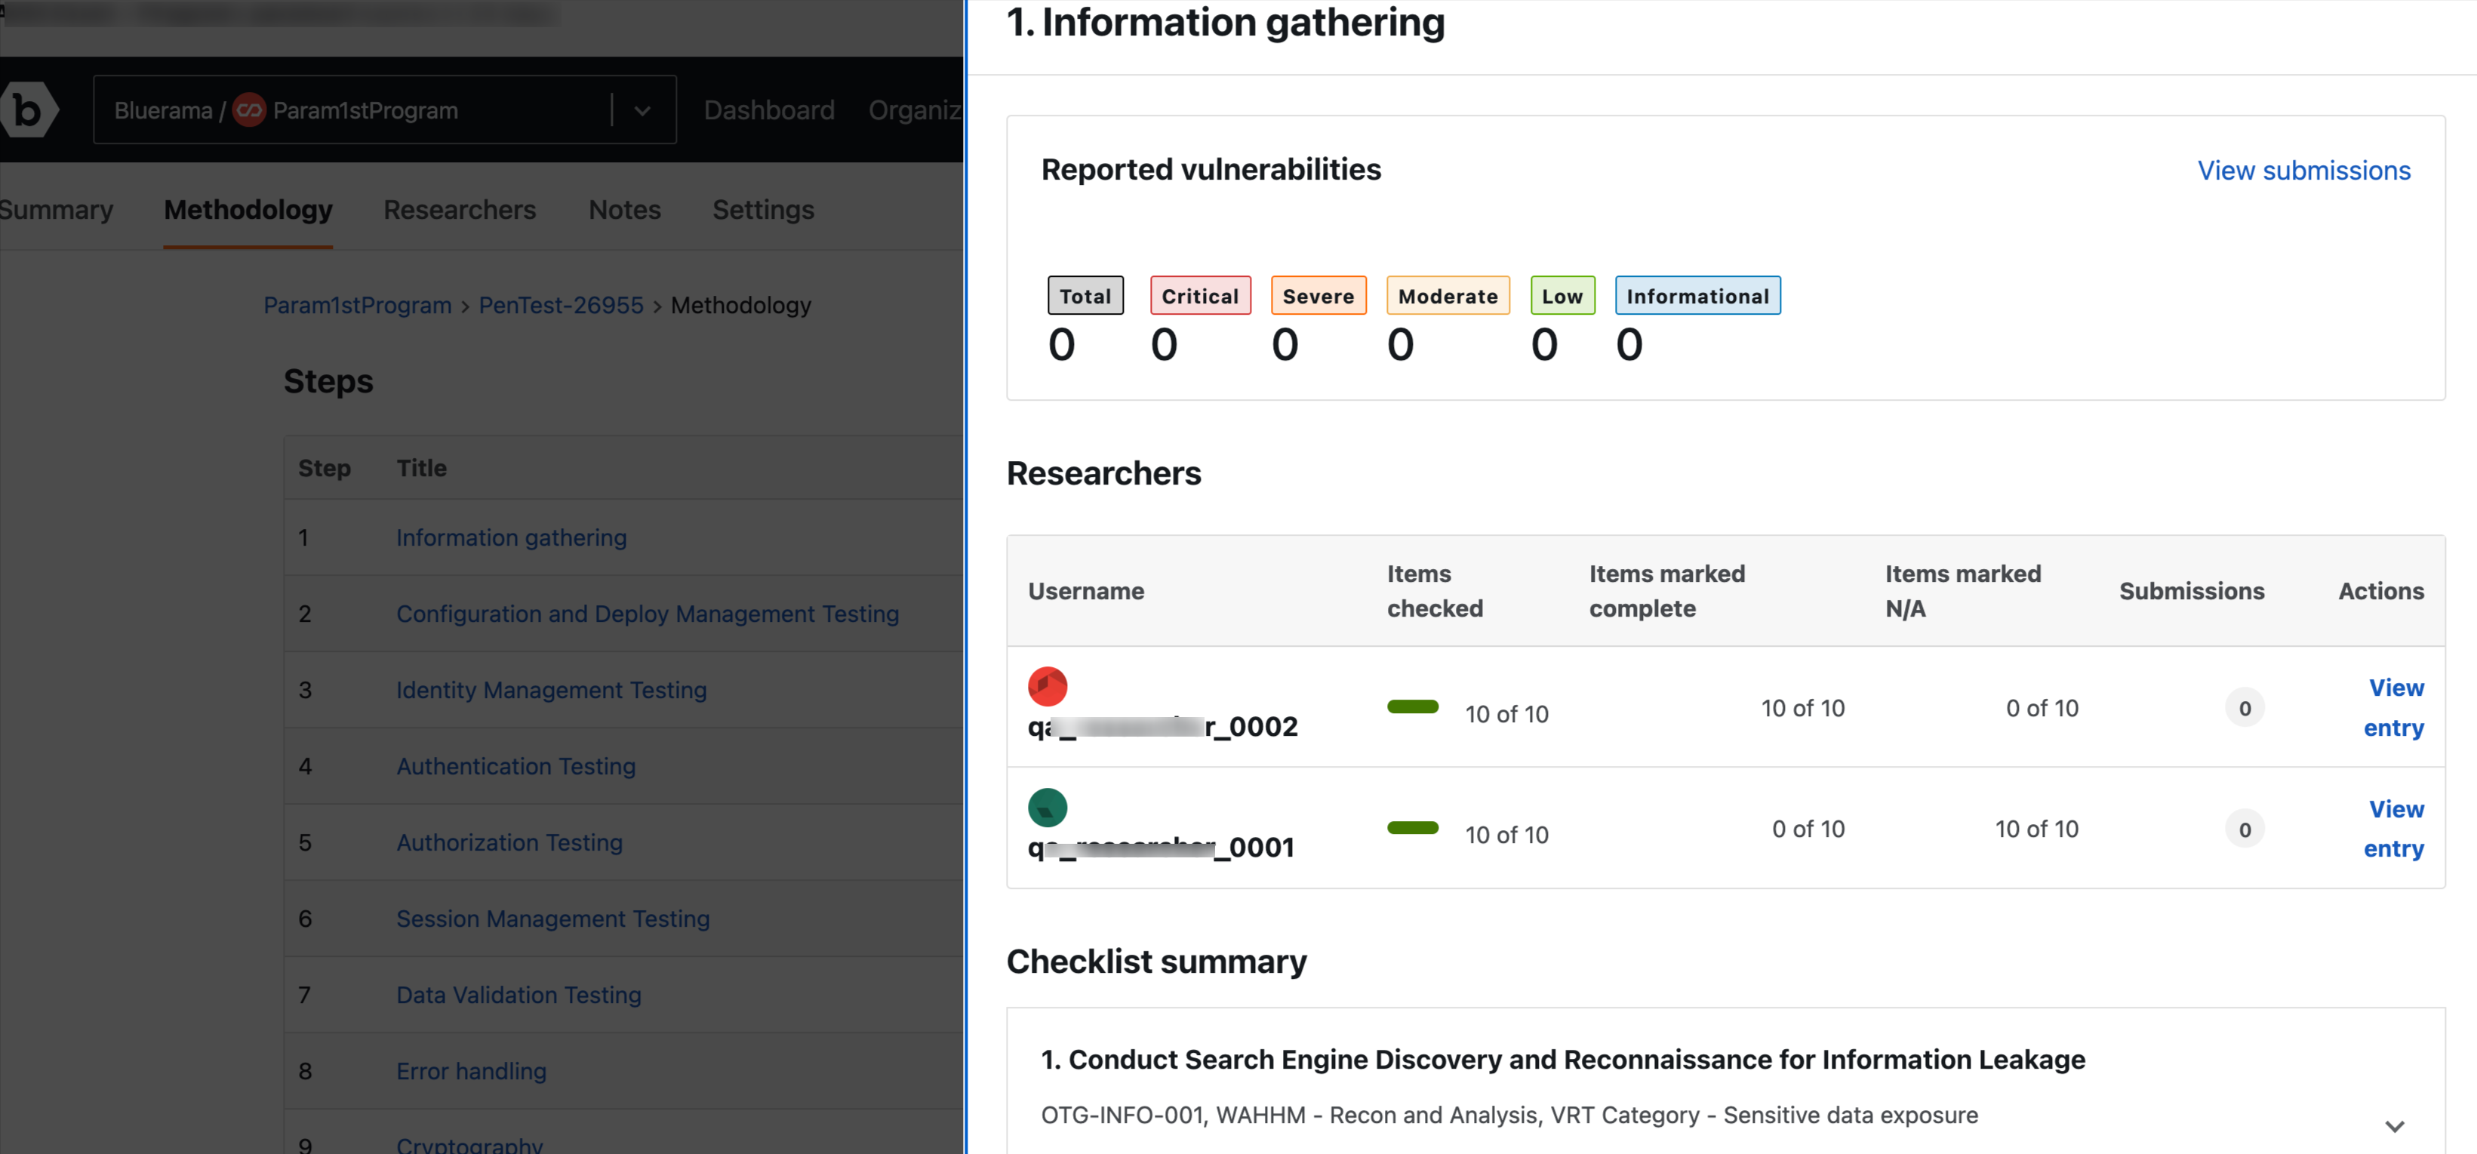View entry for researcher _0001
Viewport: 2477px width, 1154px height.
point(2393,829)
